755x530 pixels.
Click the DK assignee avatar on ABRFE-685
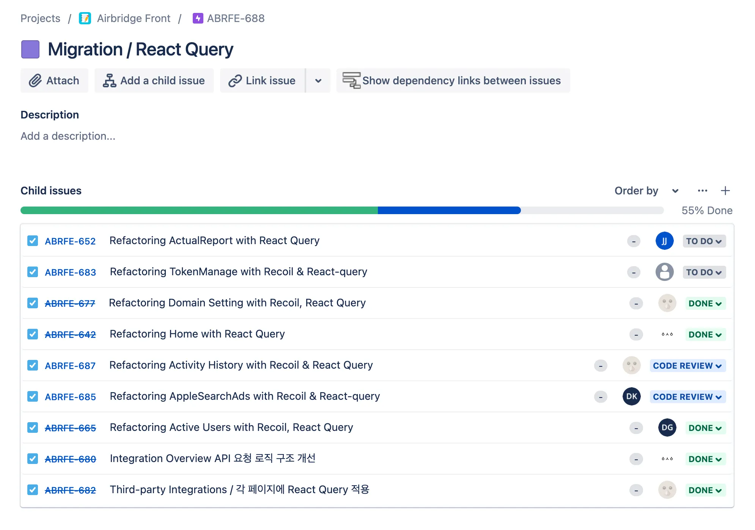pos(631,396)
